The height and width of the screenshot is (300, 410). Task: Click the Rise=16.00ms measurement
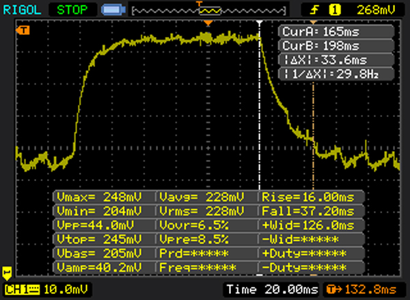point(312,197)
